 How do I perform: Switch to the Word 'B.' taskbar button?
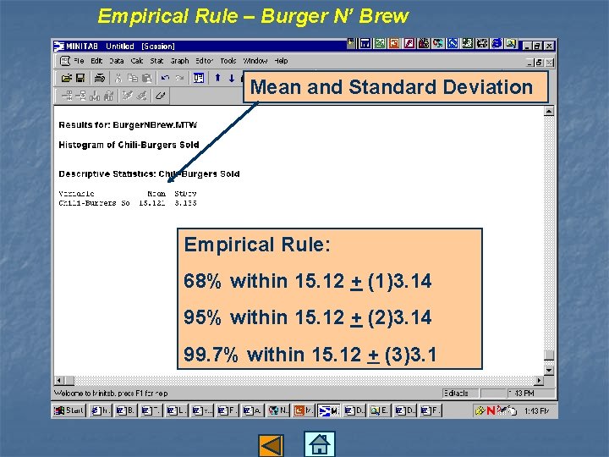click(x=125, y=410)
